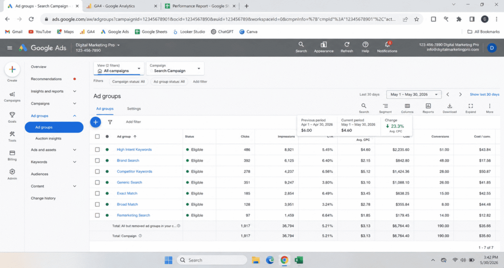The image size is (504, 268).
Task: Open the Admin gear icon
Action: 12,172
